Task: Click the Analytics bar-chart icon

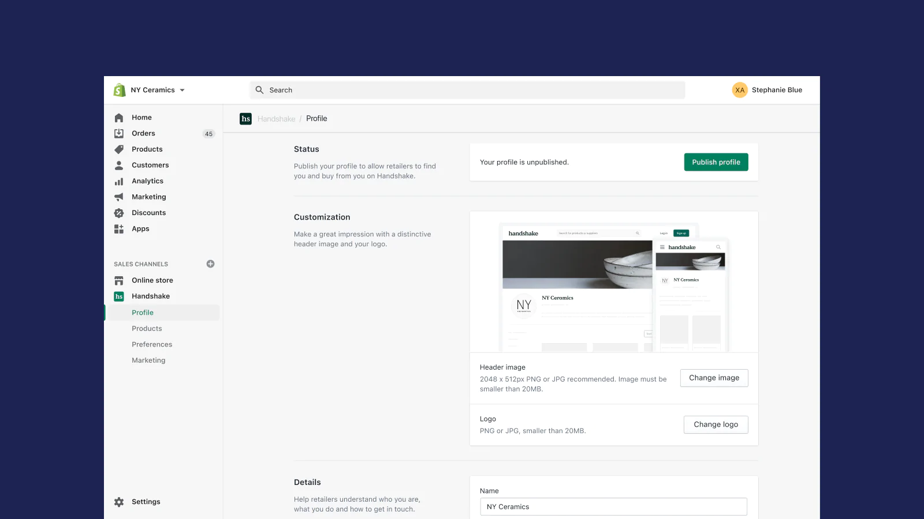Action: click(118, 180)
